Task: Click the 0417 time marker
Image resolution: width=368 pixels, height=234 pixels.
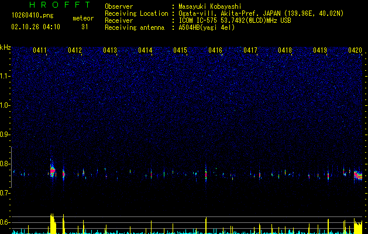Action: [250, 50]
